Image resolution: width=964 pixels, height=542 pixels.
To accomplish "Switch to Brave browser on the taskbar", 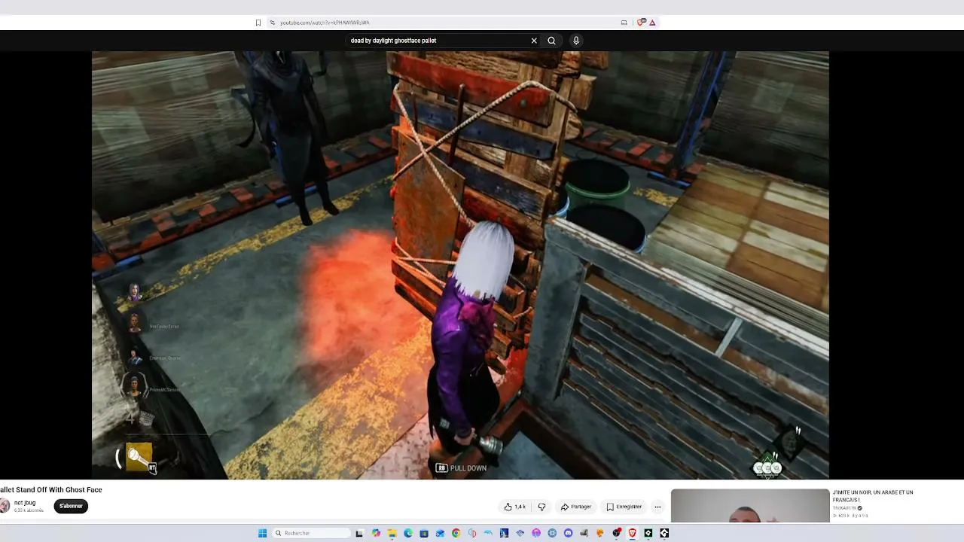I will point(632,533).
